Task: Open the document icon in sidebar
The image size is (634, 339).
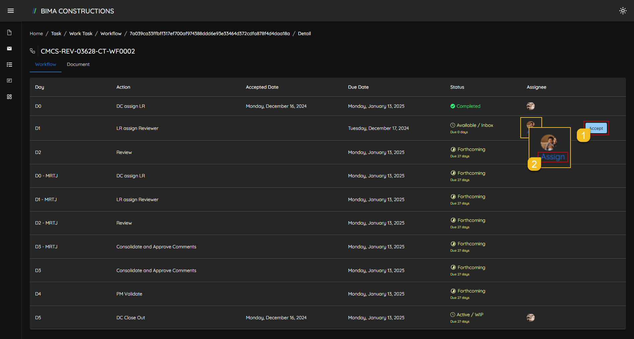Action: 9,32
